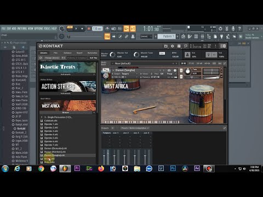Click the Kontakt save disk icon
Image resolution: width=263 pixels, height=197 pixels.
click(x=165, y=46)
